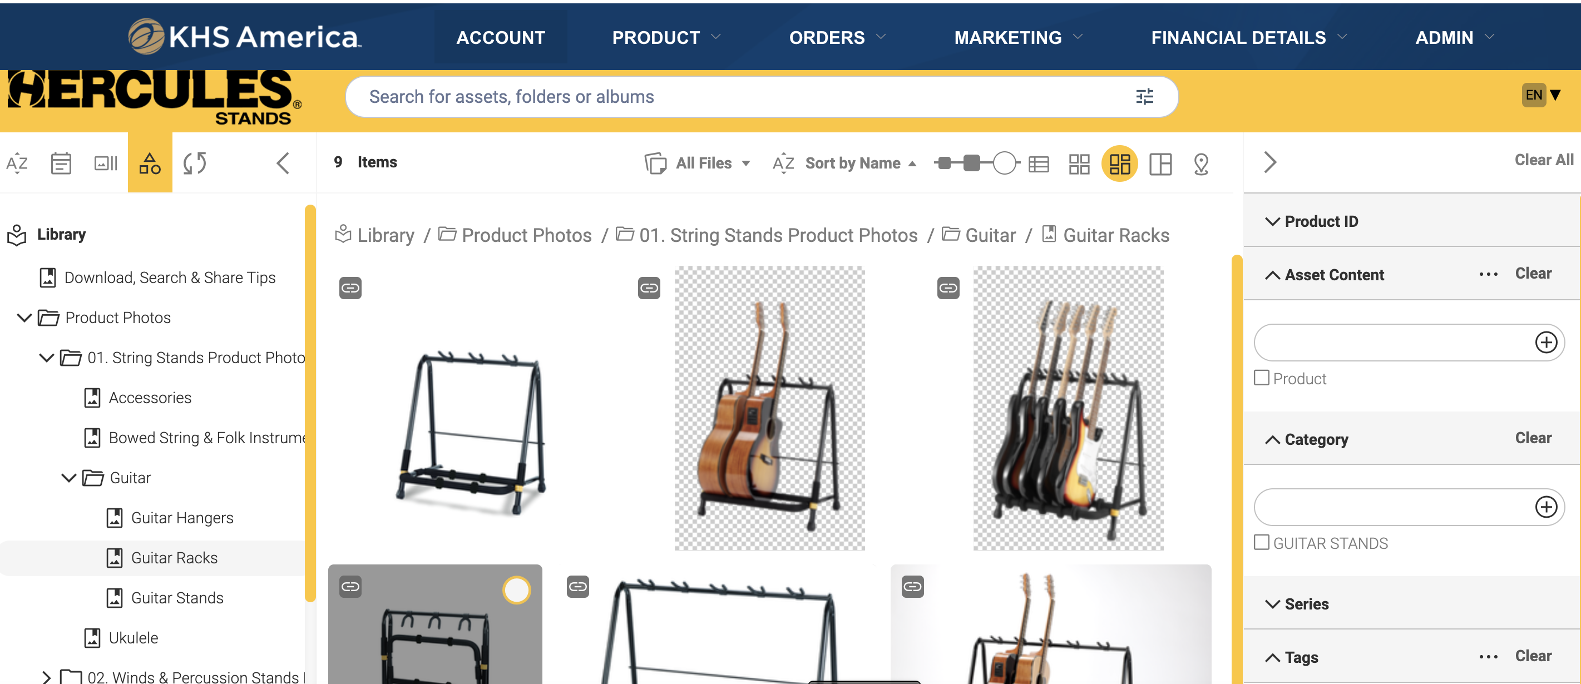1581x684 pixels.
Task: Click the thumbnail size slider's largest stop
Action: 1004,163
